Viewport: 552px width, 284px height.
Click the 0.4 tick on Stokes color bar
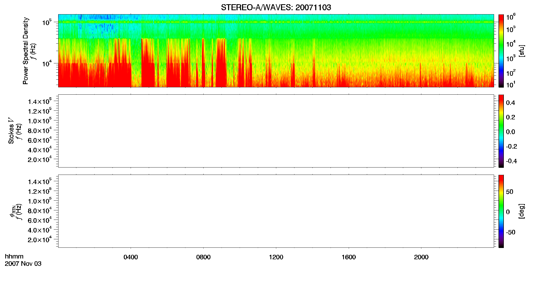(x=510, y=103)
